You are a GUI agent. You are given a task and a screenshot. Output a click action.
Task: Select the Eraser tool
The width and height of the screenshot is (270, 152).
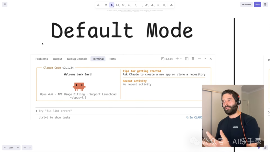(x=164, y=5)
